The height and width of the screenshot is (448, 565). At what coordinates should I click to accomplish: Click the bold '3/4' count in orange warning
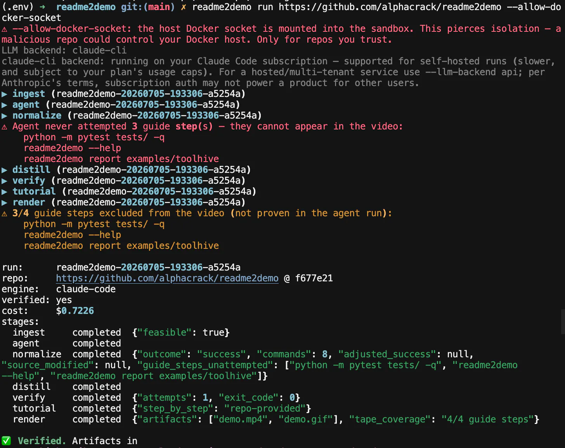click(x=21, y=213)
